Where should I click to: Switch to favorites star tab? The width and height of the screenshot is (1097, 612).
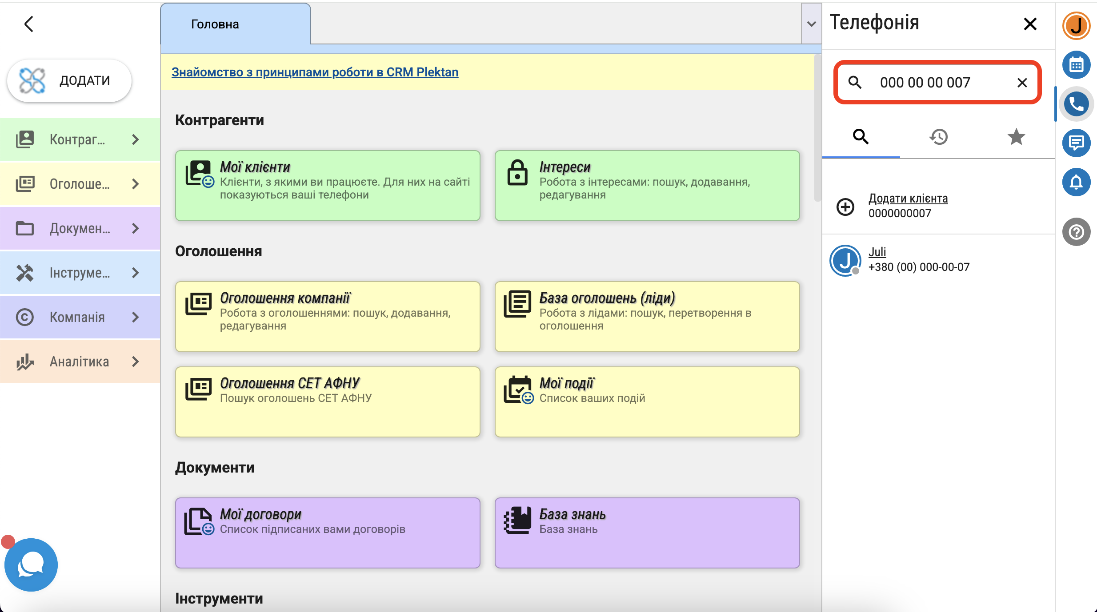point(1016,137)
